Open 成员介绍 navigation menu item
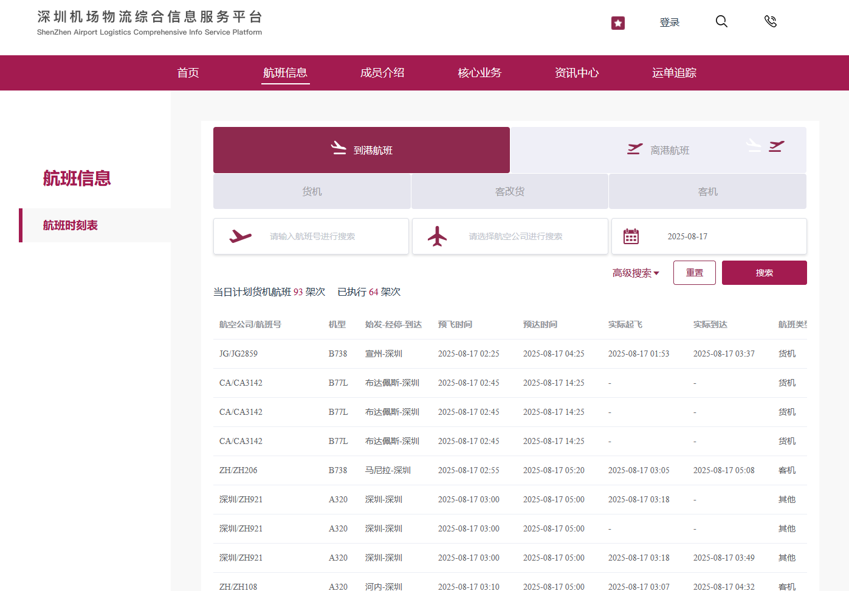This screenshot has width=849, height=591. click(382, 73)
